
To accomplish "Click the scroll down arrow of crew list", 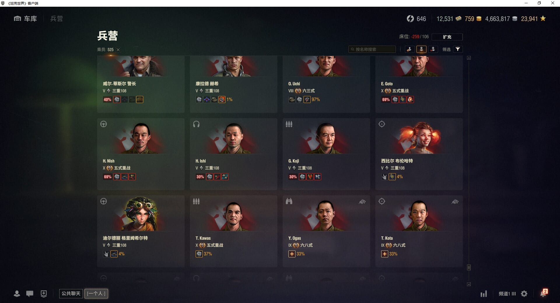I will coord(469,284).
